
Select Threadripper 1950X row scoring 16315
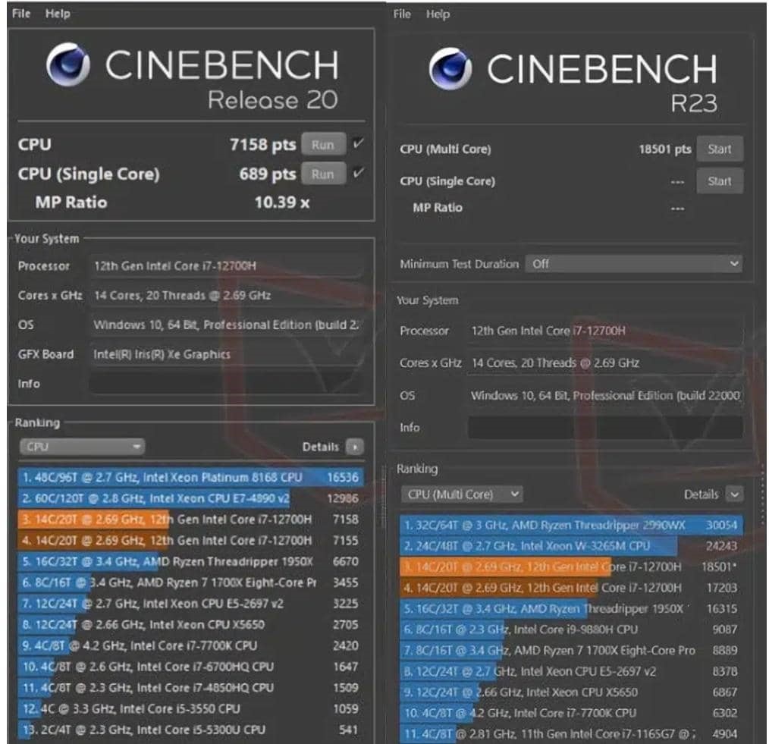[x=571, y=609]
